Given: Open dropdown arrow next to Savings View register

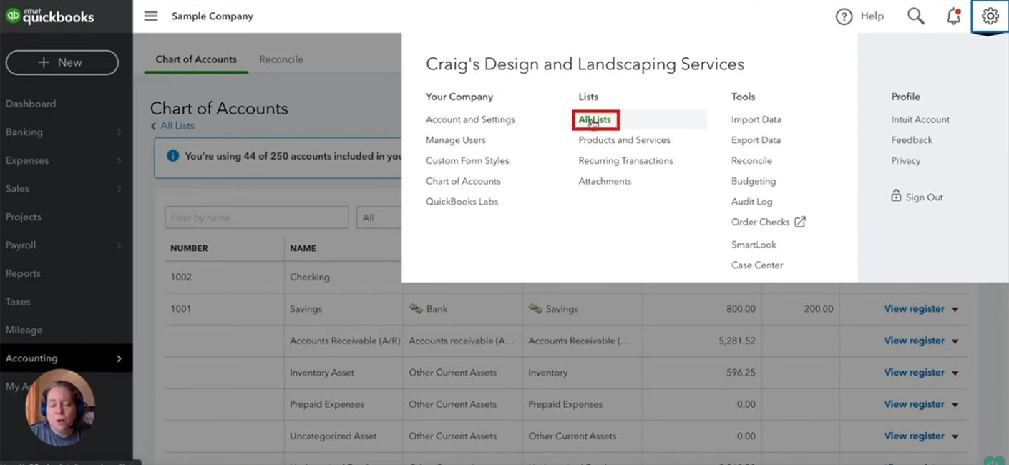Looking at the screenshot, I should click(x=955, y=310).
